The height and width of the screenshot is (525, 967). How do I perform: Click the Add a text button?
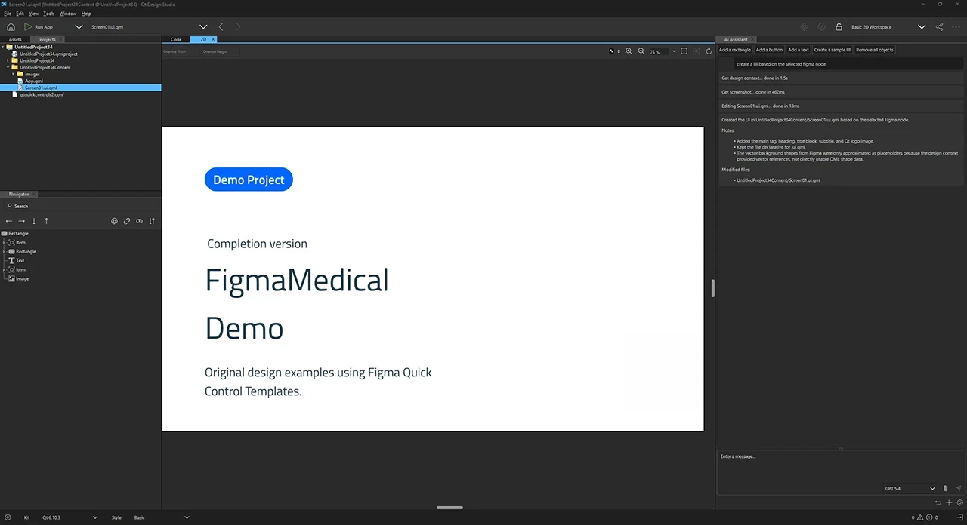pyautogui.click(x=799, y=50)
